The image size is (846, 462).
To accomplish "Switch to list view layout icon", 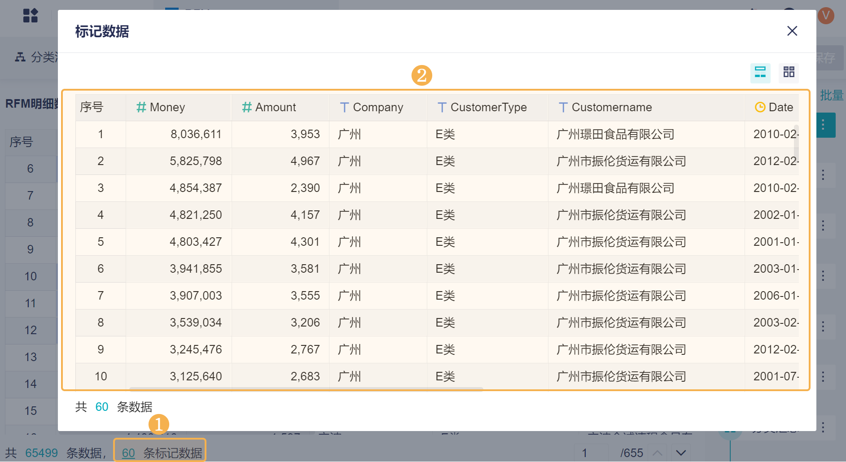I will (760, 73).
